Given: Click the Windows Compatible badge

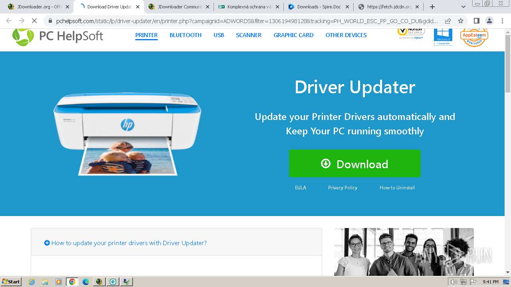Looking at the screenshot, I should [x=443, y=37].
